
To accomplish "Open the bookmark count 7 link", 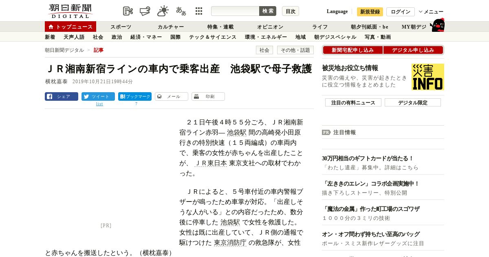I will pos(137,104).
